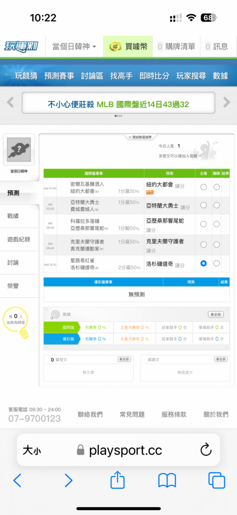Image resolution: width=237 pixels, height=515 pixels.
Task: Tap the Wi-Fi status icon
Action: point(191,18)
